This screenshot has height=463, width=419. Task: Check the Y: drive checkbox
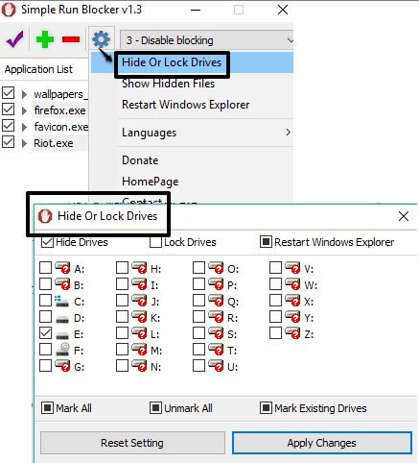(x=275, y=317)
